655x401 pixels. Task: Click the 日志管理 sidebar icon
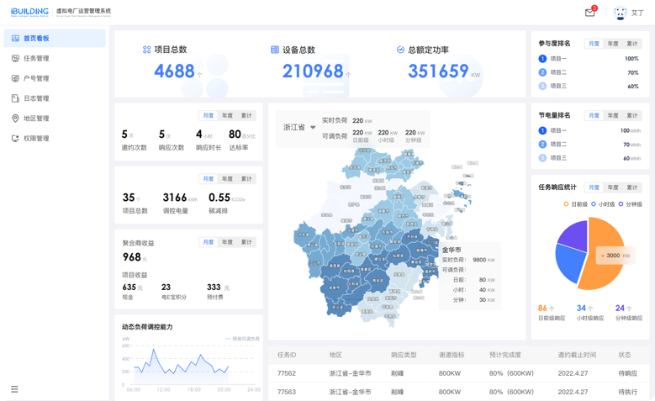pyautogui.click(x=15, y=98)
